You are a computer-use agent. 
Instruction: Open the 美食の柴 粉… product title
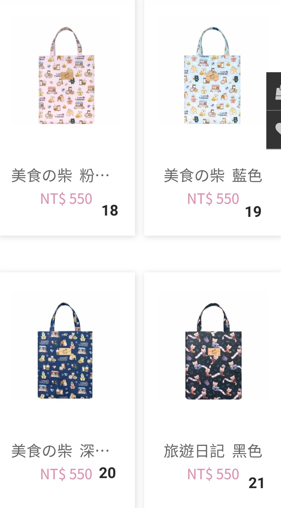tap(60, 176)
